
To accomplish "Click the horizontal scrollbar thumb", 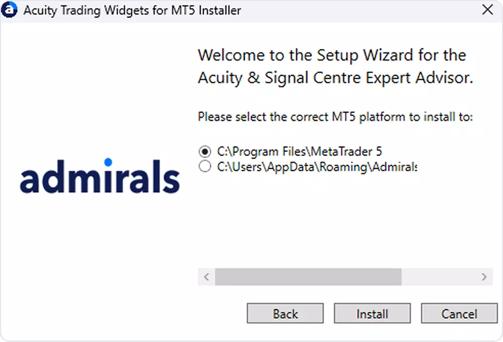I will pos(308,277).
